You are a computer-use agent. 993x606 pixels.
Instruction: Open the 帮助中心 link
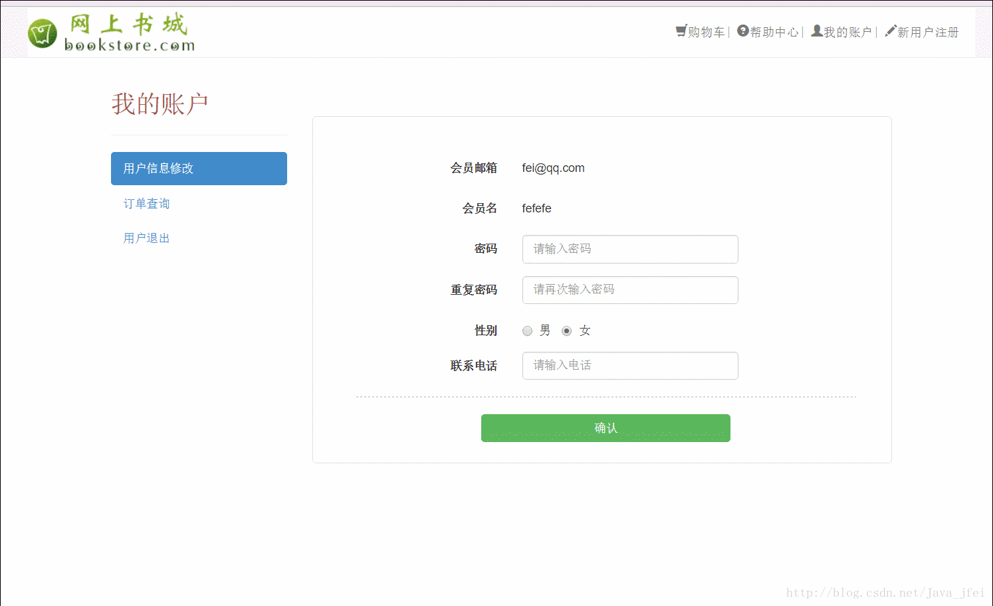pos(774,32)
